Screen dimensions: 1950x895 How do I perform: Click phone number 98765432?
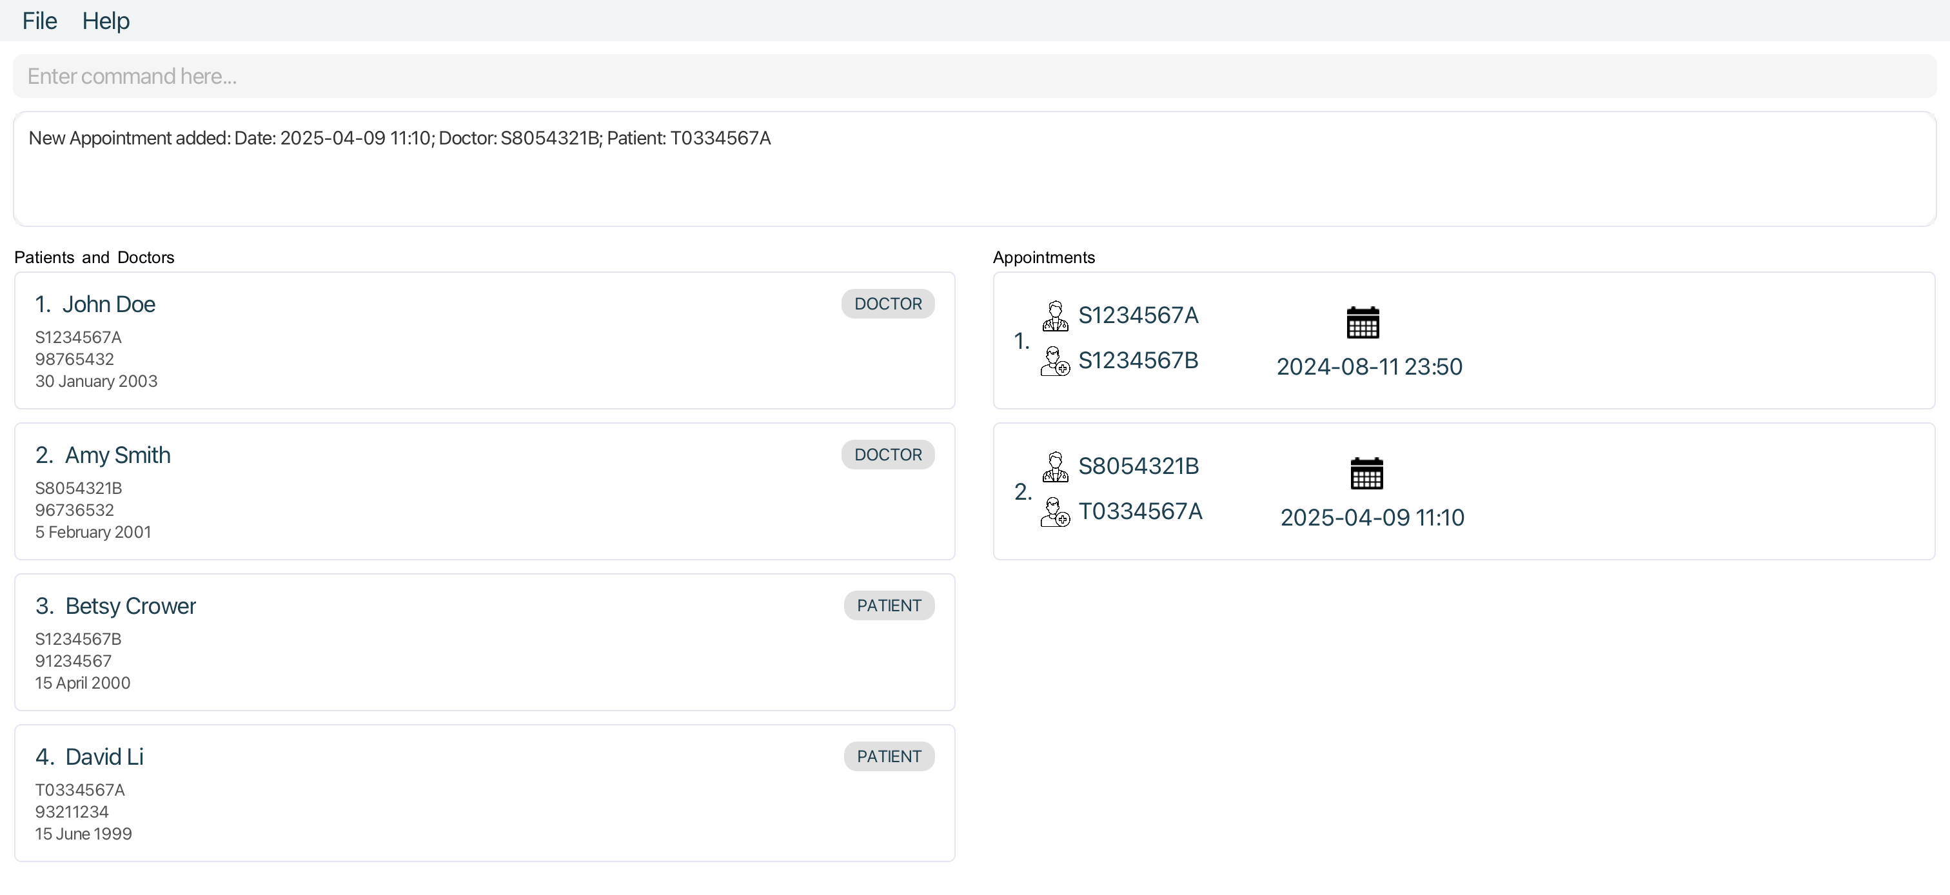[74, 359]
